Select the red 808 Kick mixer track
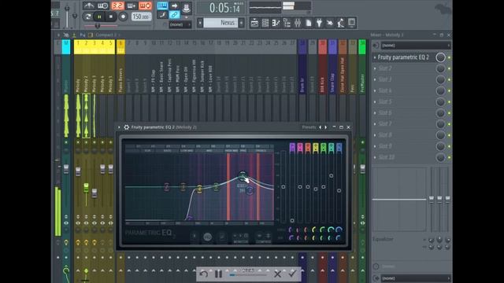This screenshot has height=283, width=504. point(322,47)
